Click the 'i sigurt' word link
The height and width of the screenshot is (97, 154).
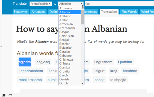click(x=99, y=71)
